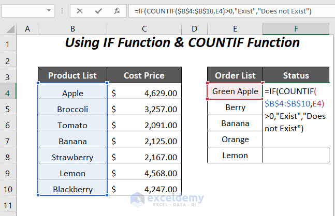Screen dimensions: 335x216
Task: Open the Name Box dropdown arrow
Action: click(49, 10)
